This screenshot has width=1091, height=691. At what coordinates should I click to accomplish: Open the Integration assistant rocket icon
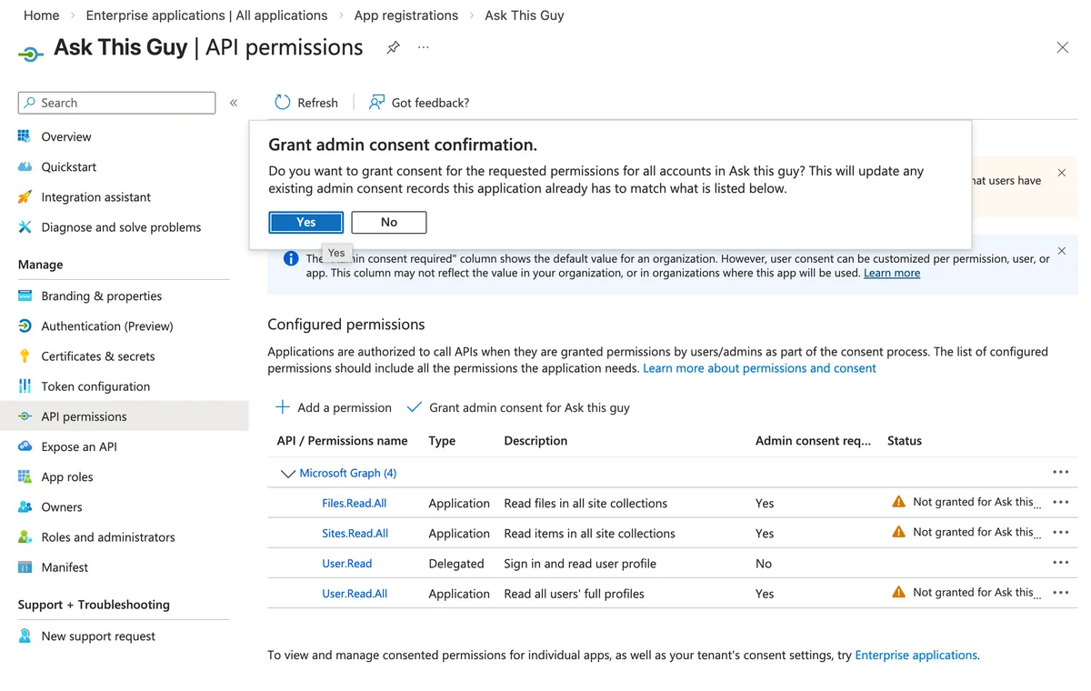pyautogui.click(x=25, y=197)
